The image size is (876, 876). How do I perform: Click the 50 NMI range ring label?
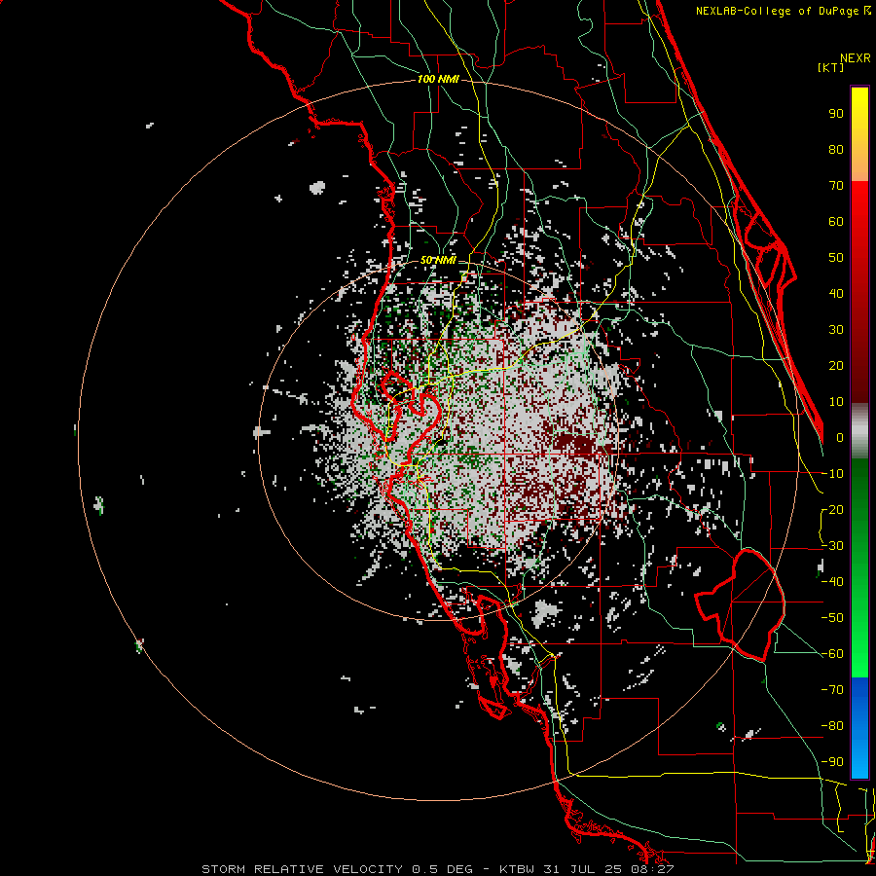click(x=438, y=260)
